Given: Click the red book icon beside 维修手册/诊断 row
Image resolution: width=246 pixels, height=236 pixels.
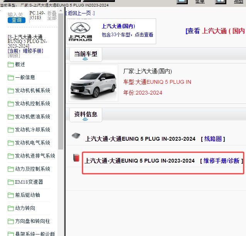Looking at the screenshot, I should click(x=76, y=158).
